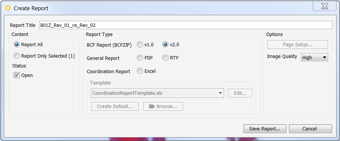Image resolution: width=340 pixels, height=141 pixels.
Task: Select BCF Report v2.0 radio button
Action: click(165, 45)
